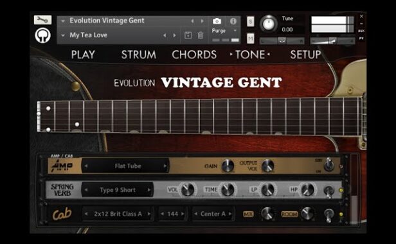Viewport: 396px width, 244px height.
Task: Click the Cab MIX knob
Action: click(267, 214)
